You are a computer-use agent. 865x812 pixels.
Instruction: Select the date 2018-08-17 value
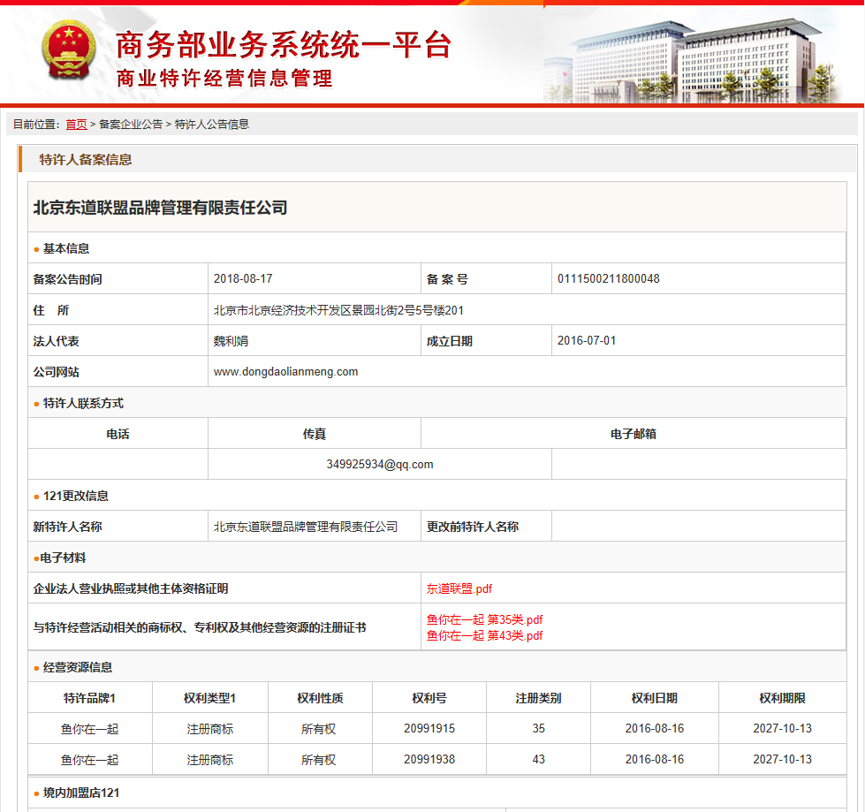[243, 278]
